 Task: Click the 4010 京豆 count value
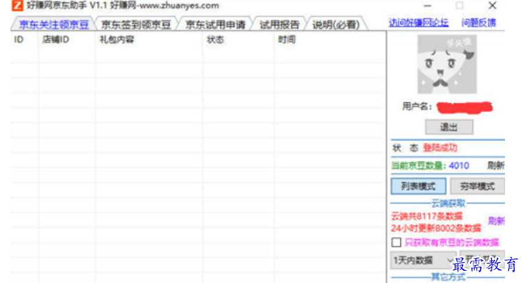[459, 166]
